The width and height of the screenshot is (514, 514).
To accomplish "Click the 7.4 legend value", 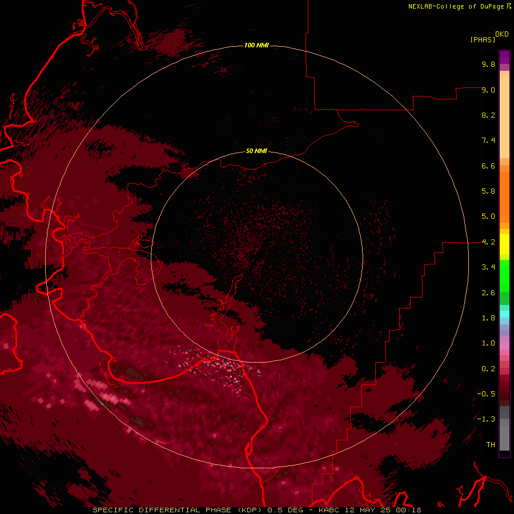I will click(x=488, y=140).
